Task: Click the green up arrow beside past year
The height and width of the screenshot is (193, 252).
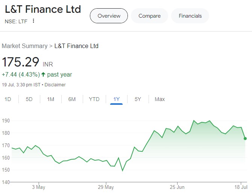Action: coord(43,74)
